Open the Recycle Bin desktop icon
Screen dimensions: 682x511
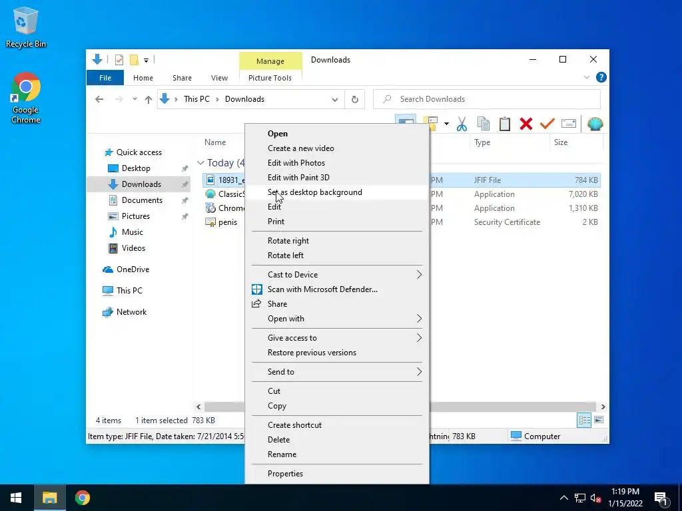(x=26, y=28)
